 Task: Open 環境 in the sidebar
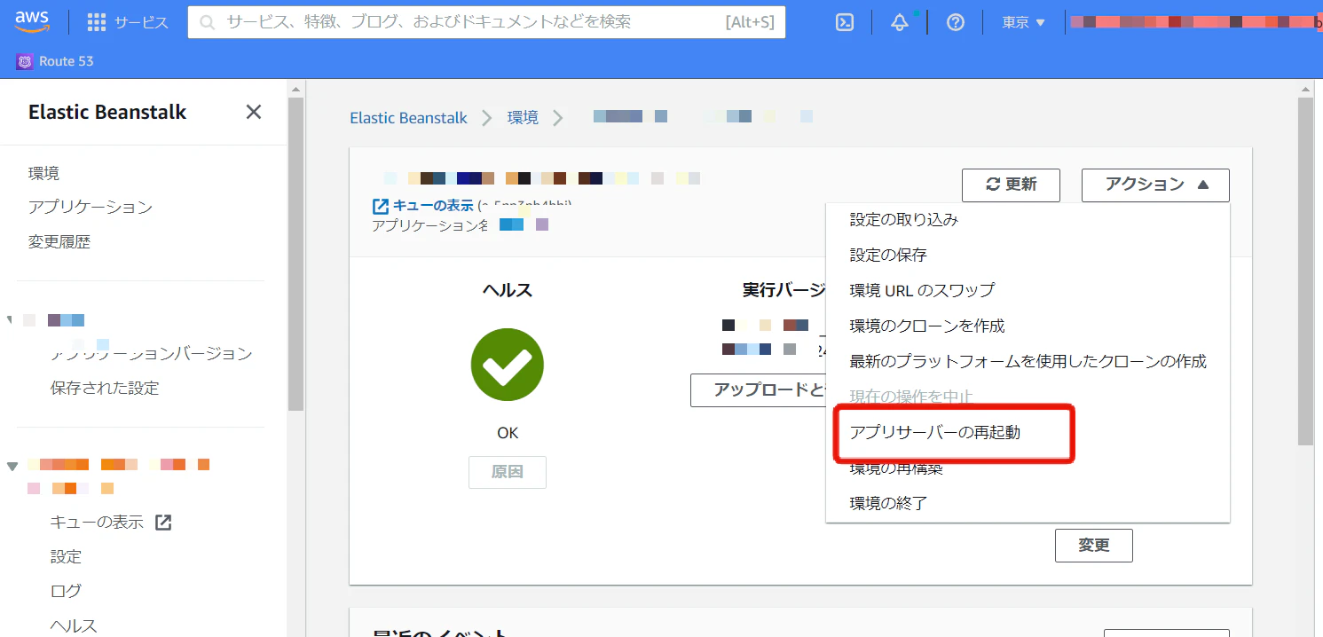coord(44,173)
